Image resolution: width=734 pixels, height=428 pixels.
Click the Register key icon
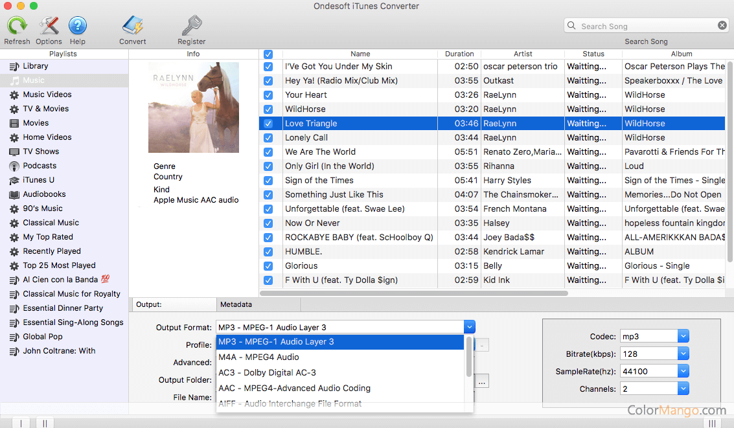[191, 26]
